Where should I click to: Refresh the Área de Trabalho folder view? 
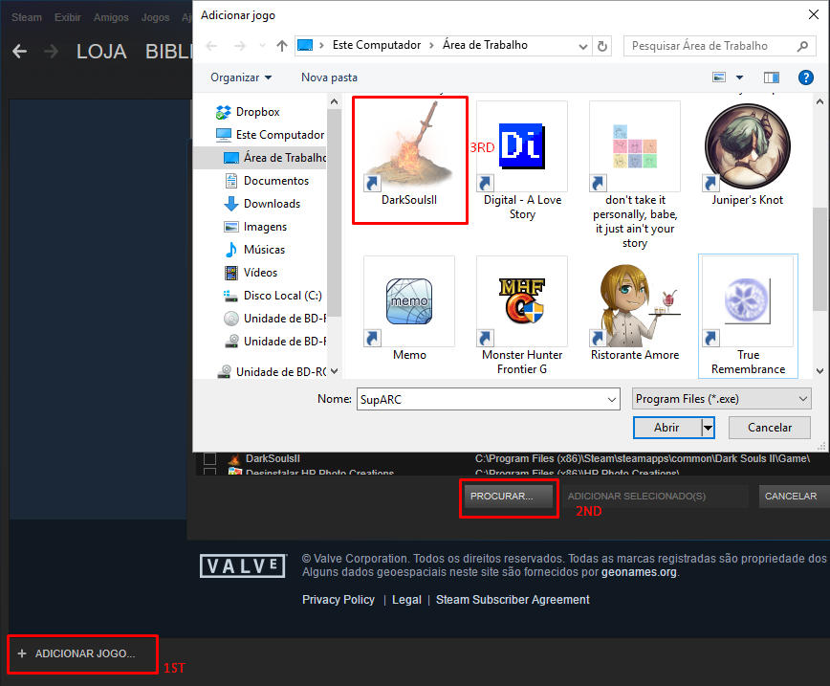pos(601,46)
